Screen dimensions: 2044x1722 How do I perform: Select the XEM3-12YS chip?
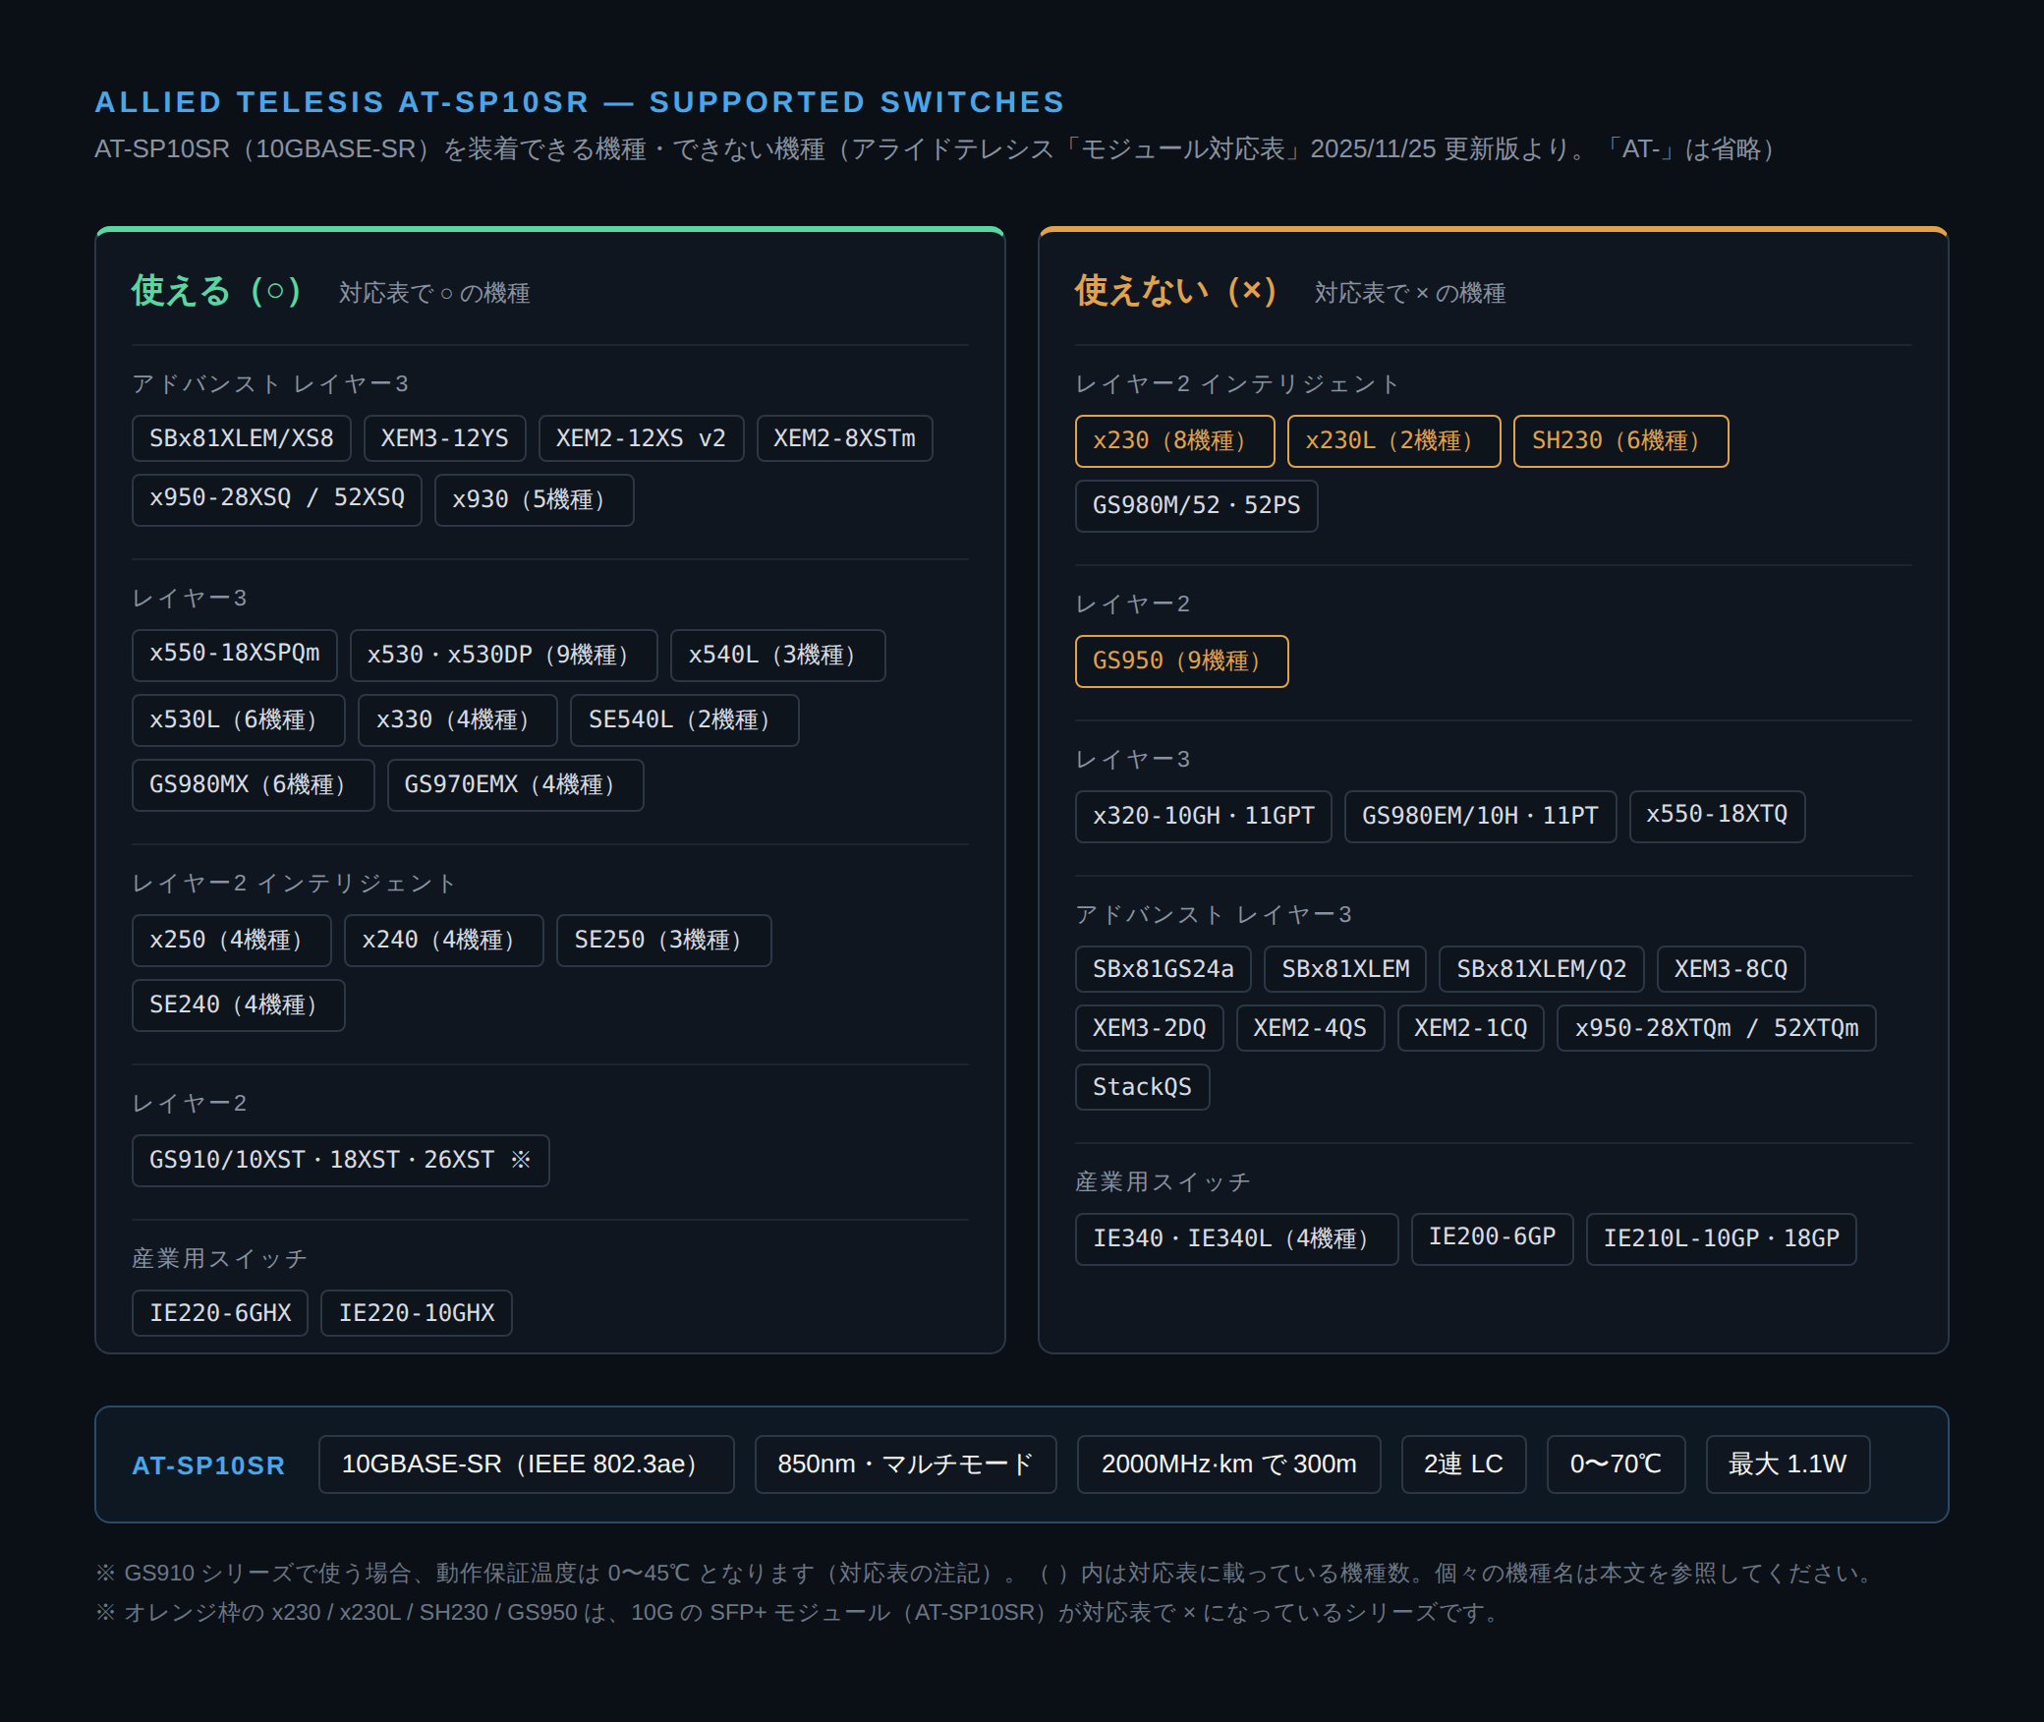coord(444,438)
